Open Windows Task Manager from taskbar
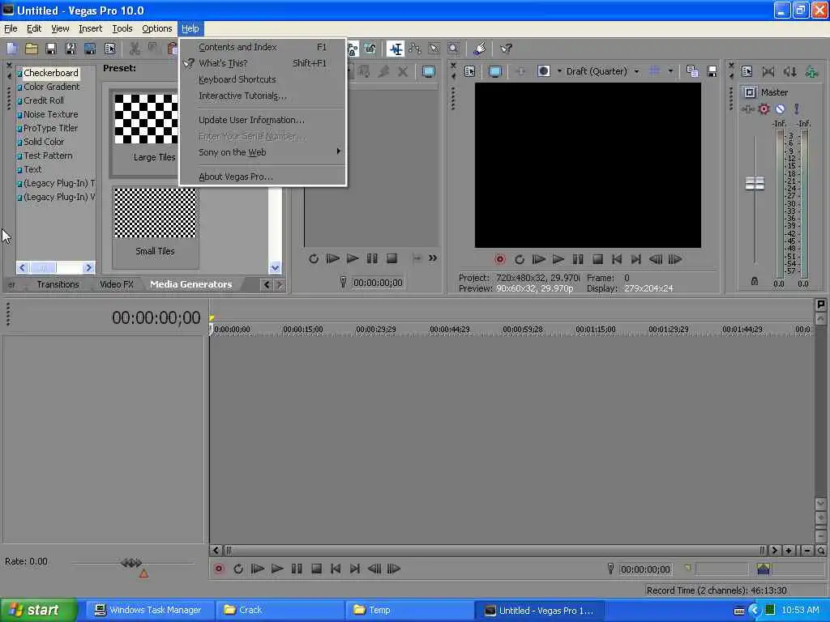The image size is (830, 622). tap(148, 611)
